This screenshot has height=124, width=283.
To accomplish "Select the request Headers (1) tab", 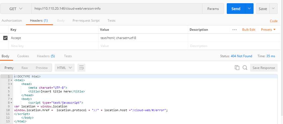I will click(x=39, y=21).
